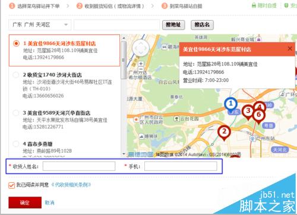
Task: Click the 云台花园 park icon on map
Action: 176,119
